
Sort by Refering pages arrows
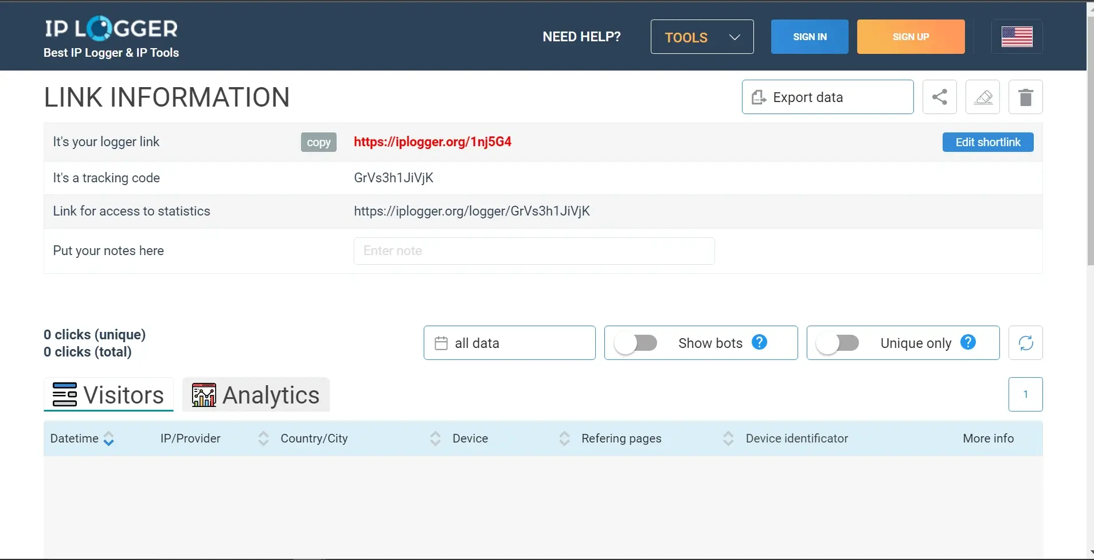click(728, 438)
